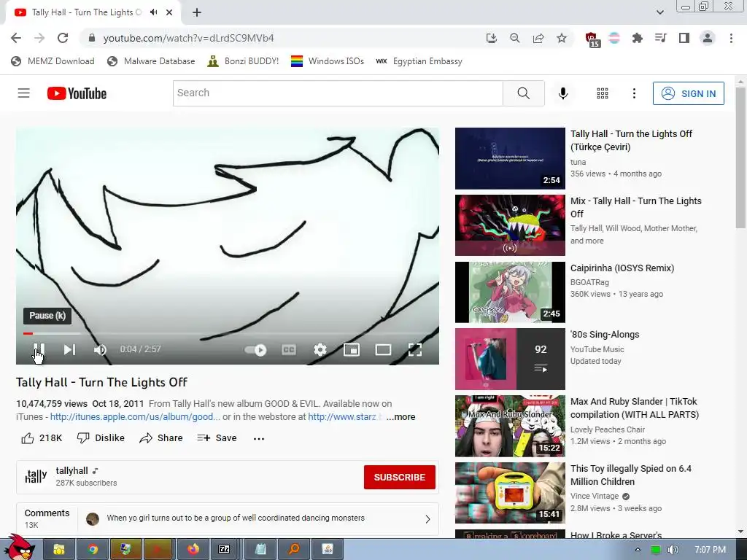Pause the video playback
The width and height of the screenshot is (747, 560).
click(39, 349)
